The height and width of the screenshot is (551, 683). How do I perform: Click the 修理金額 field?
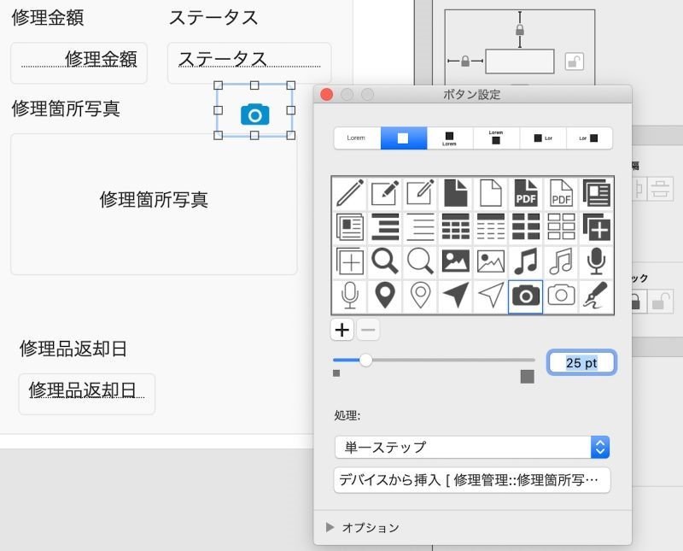tap(79, 62)
